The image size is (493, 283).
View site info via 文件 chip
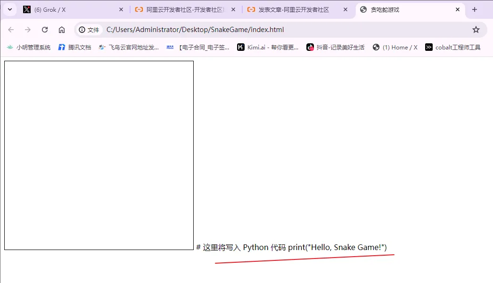(x=89, y=30)
